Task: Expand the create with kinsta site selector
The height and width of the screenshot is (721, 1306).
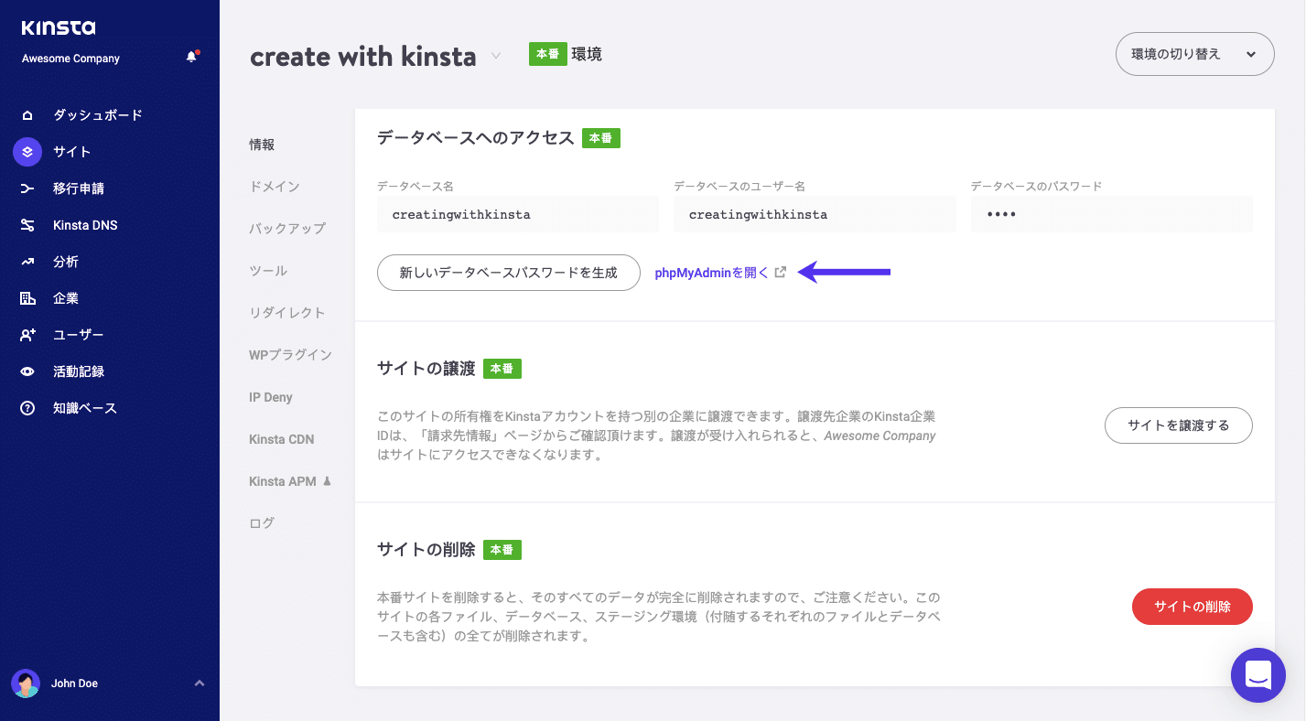Action: [x=495, y=56]
